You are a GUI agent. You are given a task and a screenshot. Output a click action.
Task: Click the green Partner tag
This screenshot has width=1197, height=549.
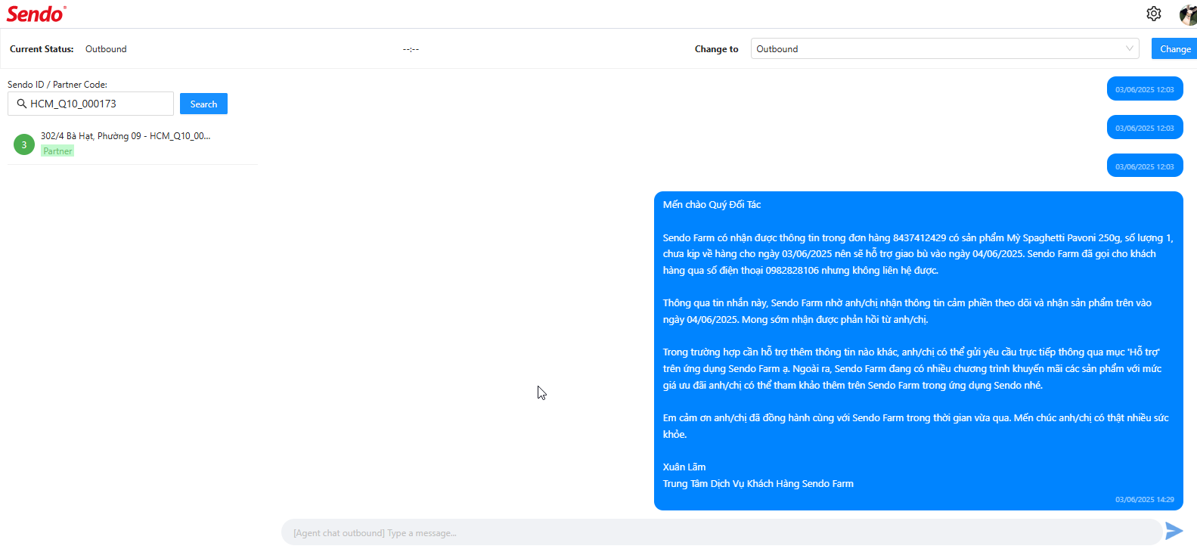pos(57,151)
